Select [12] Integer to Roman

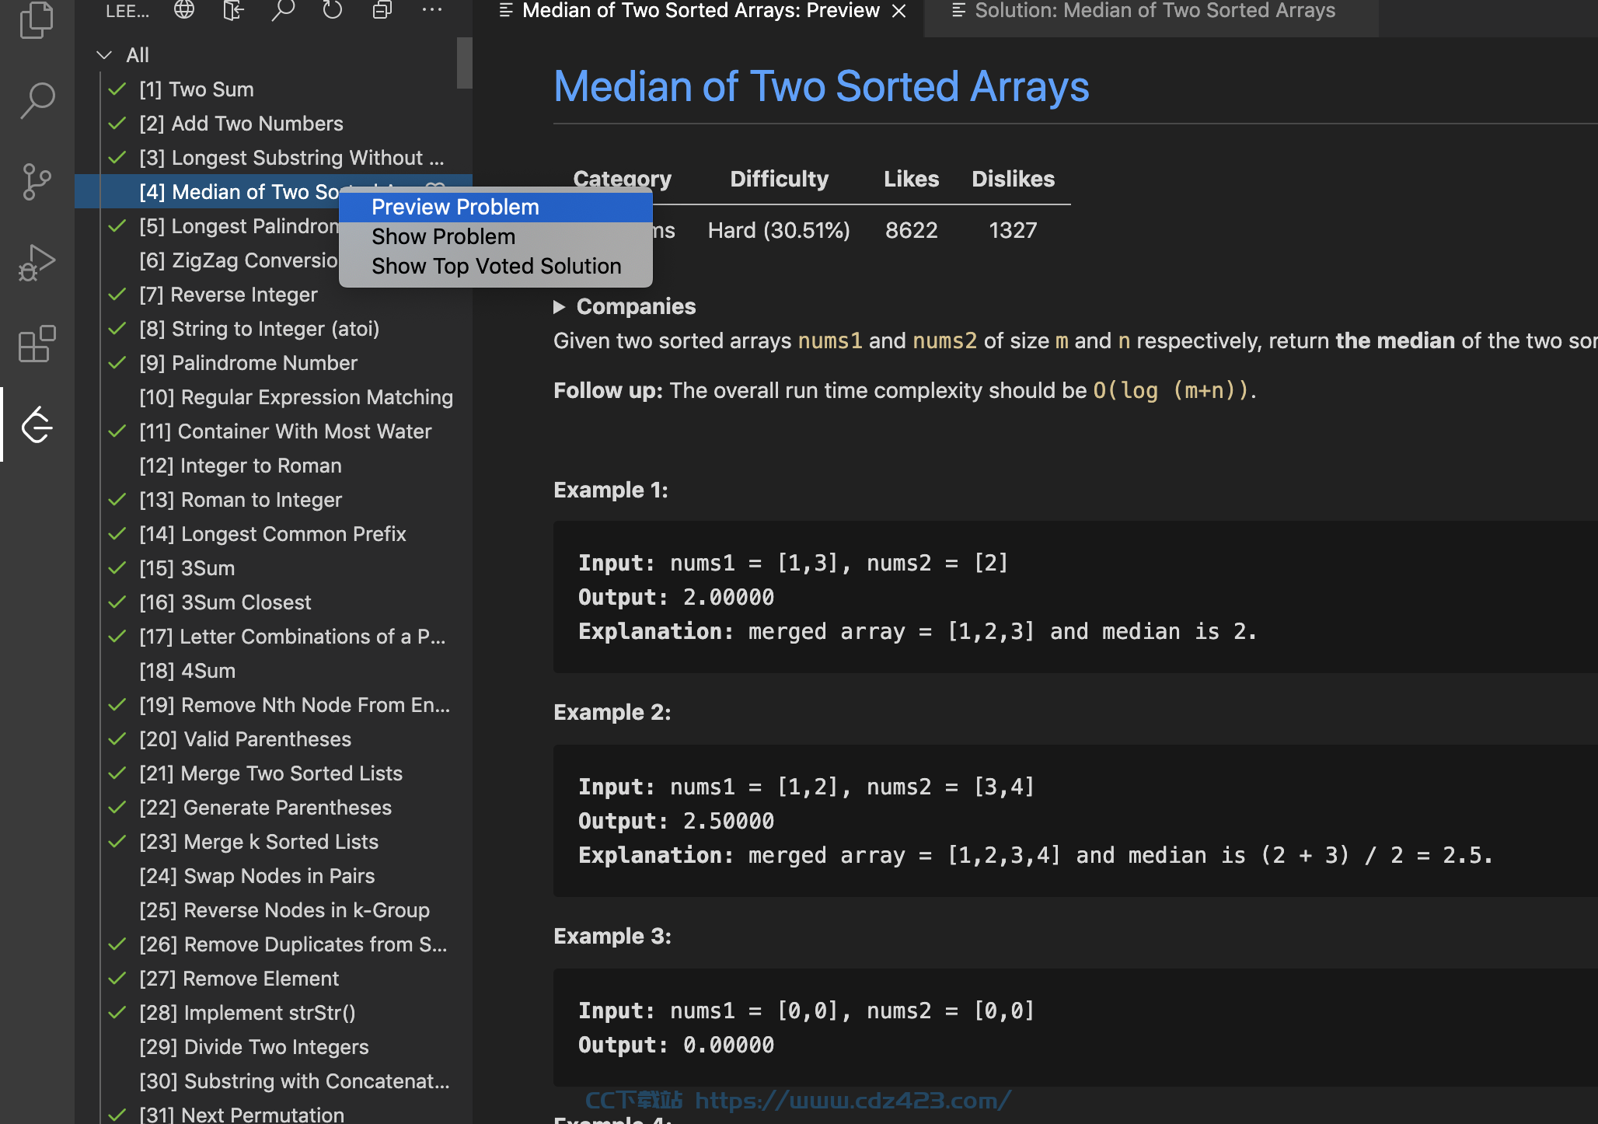(274, 466)
